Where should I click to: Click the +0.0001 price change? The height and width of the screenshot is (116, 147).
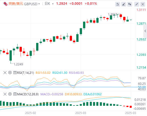(x=76, y=4)
